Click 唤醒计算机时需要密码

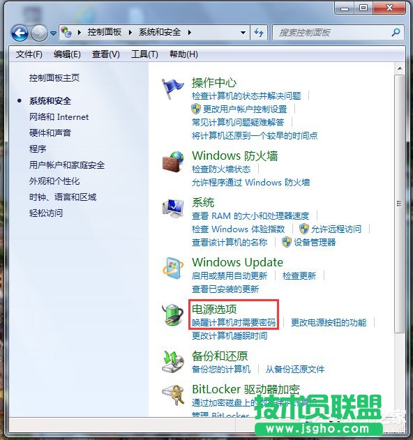click(234, 322)
